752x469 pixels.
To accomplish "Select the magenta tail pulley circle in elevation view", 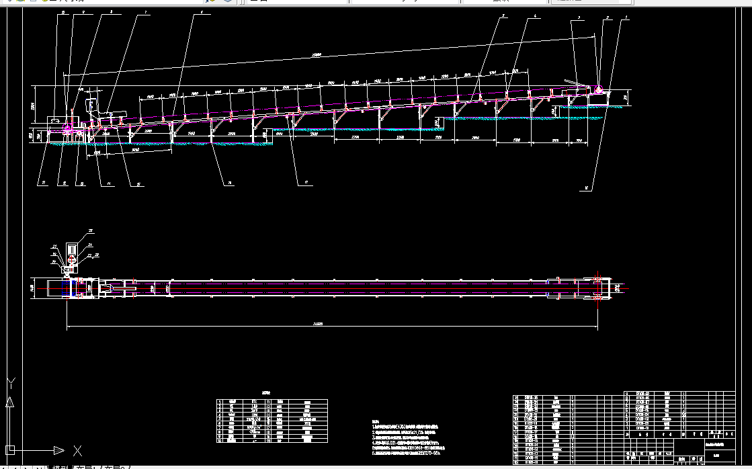I will tap(68, 128).
